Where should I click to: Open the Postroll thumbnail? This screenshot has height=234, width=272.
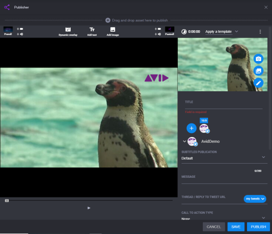coord(170,31)
